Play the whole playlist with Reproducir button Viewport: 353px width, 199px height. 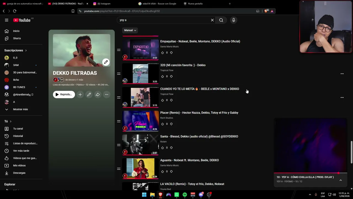tap(64, 95)
